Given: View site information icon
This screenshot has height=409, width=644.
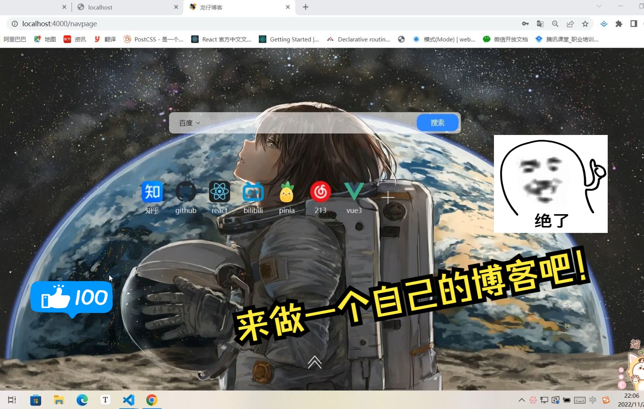Looking at the screenshot, I should click(x=15, y=24).
